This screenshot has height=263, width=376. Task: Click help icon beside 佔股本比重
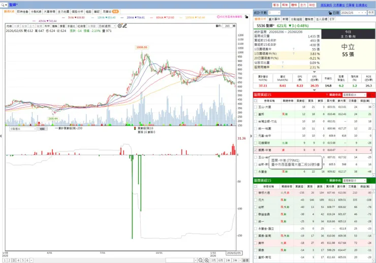(283, 63)
